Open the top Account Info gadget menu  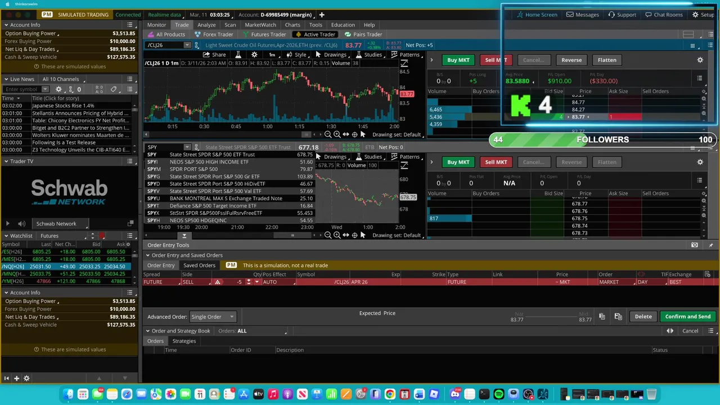pos(130,25)
